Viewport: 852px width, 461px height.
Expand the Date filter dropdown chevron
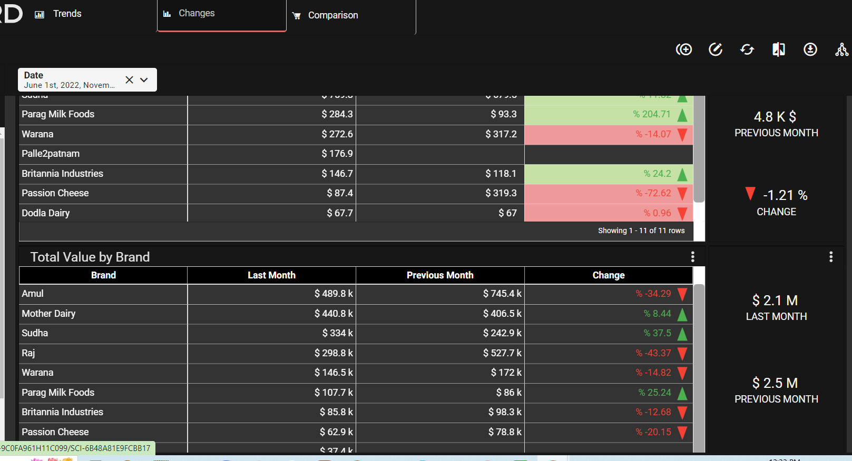pyautogui.click(x=144, y=80)
